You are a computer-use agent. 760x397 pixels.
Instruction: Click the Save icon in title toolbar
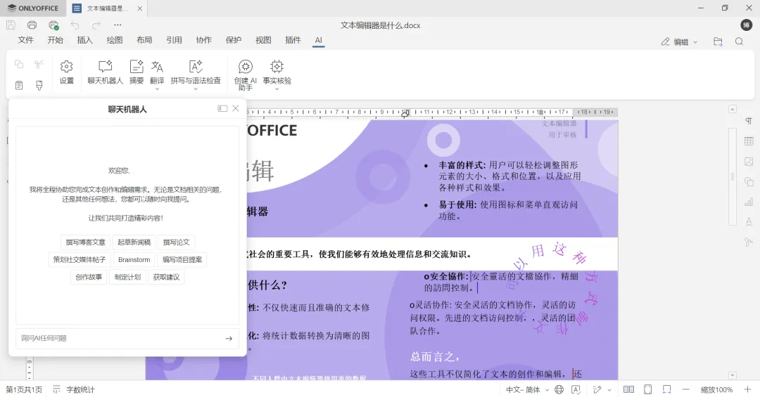click(x=11, y=25)
